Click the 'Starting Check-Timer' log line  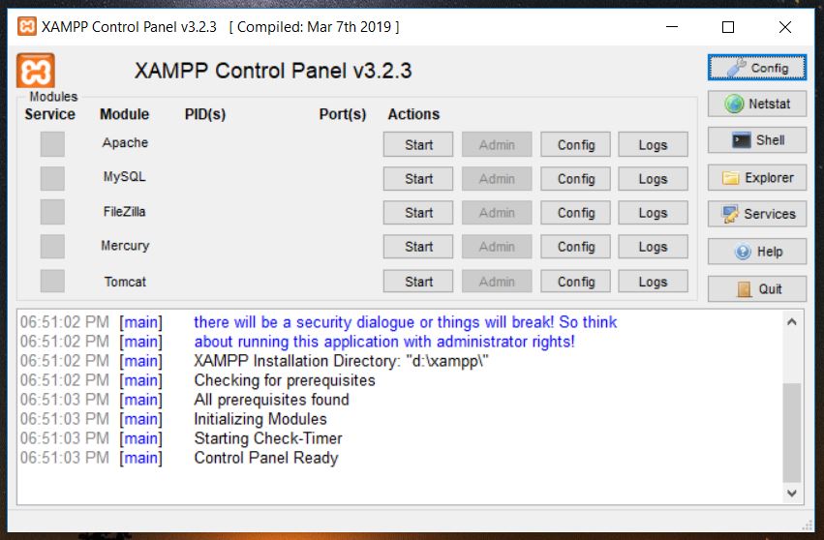coord(268,438)
